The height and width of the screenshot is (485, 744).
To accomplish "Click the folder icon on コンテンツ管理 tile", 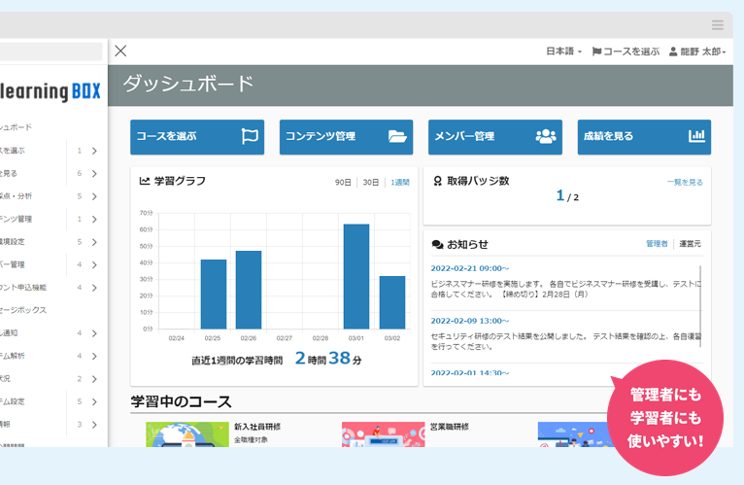I will pos(398,137).
